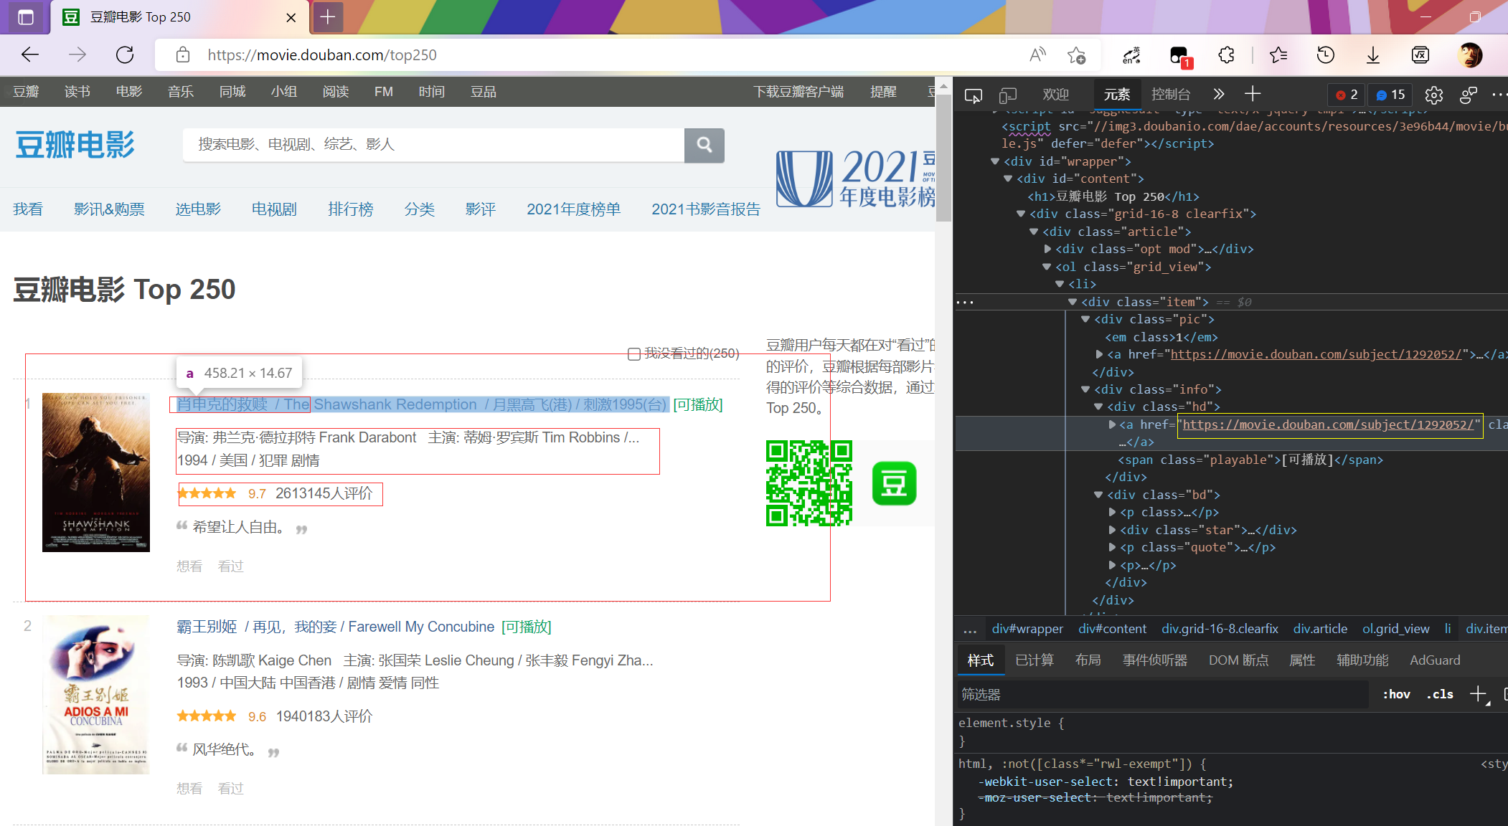Click the 2021年度电影榜 banner image

click(855, 178)
